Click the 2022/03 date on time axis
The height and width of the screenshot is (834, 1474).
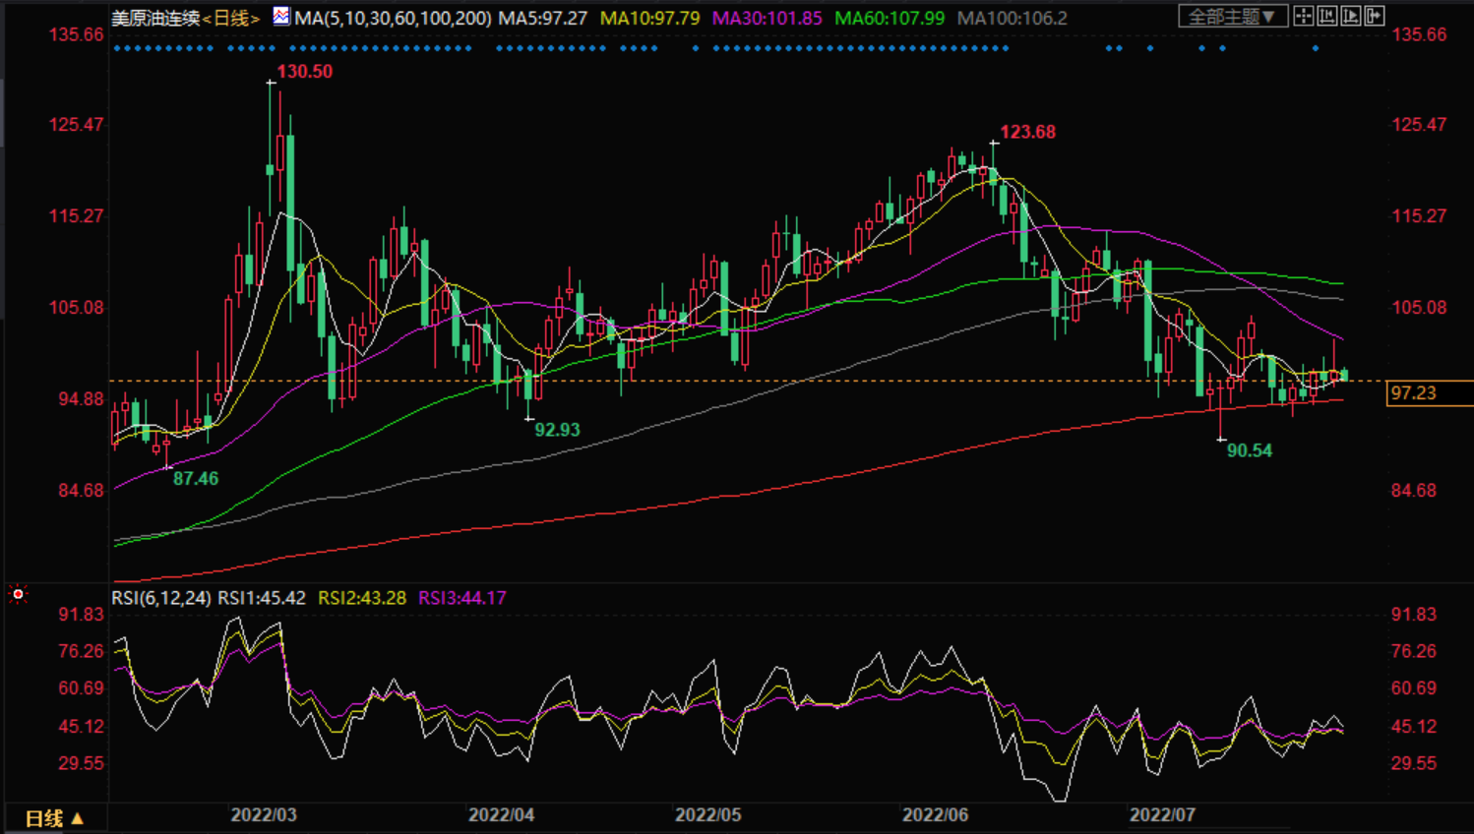[264, 815]
